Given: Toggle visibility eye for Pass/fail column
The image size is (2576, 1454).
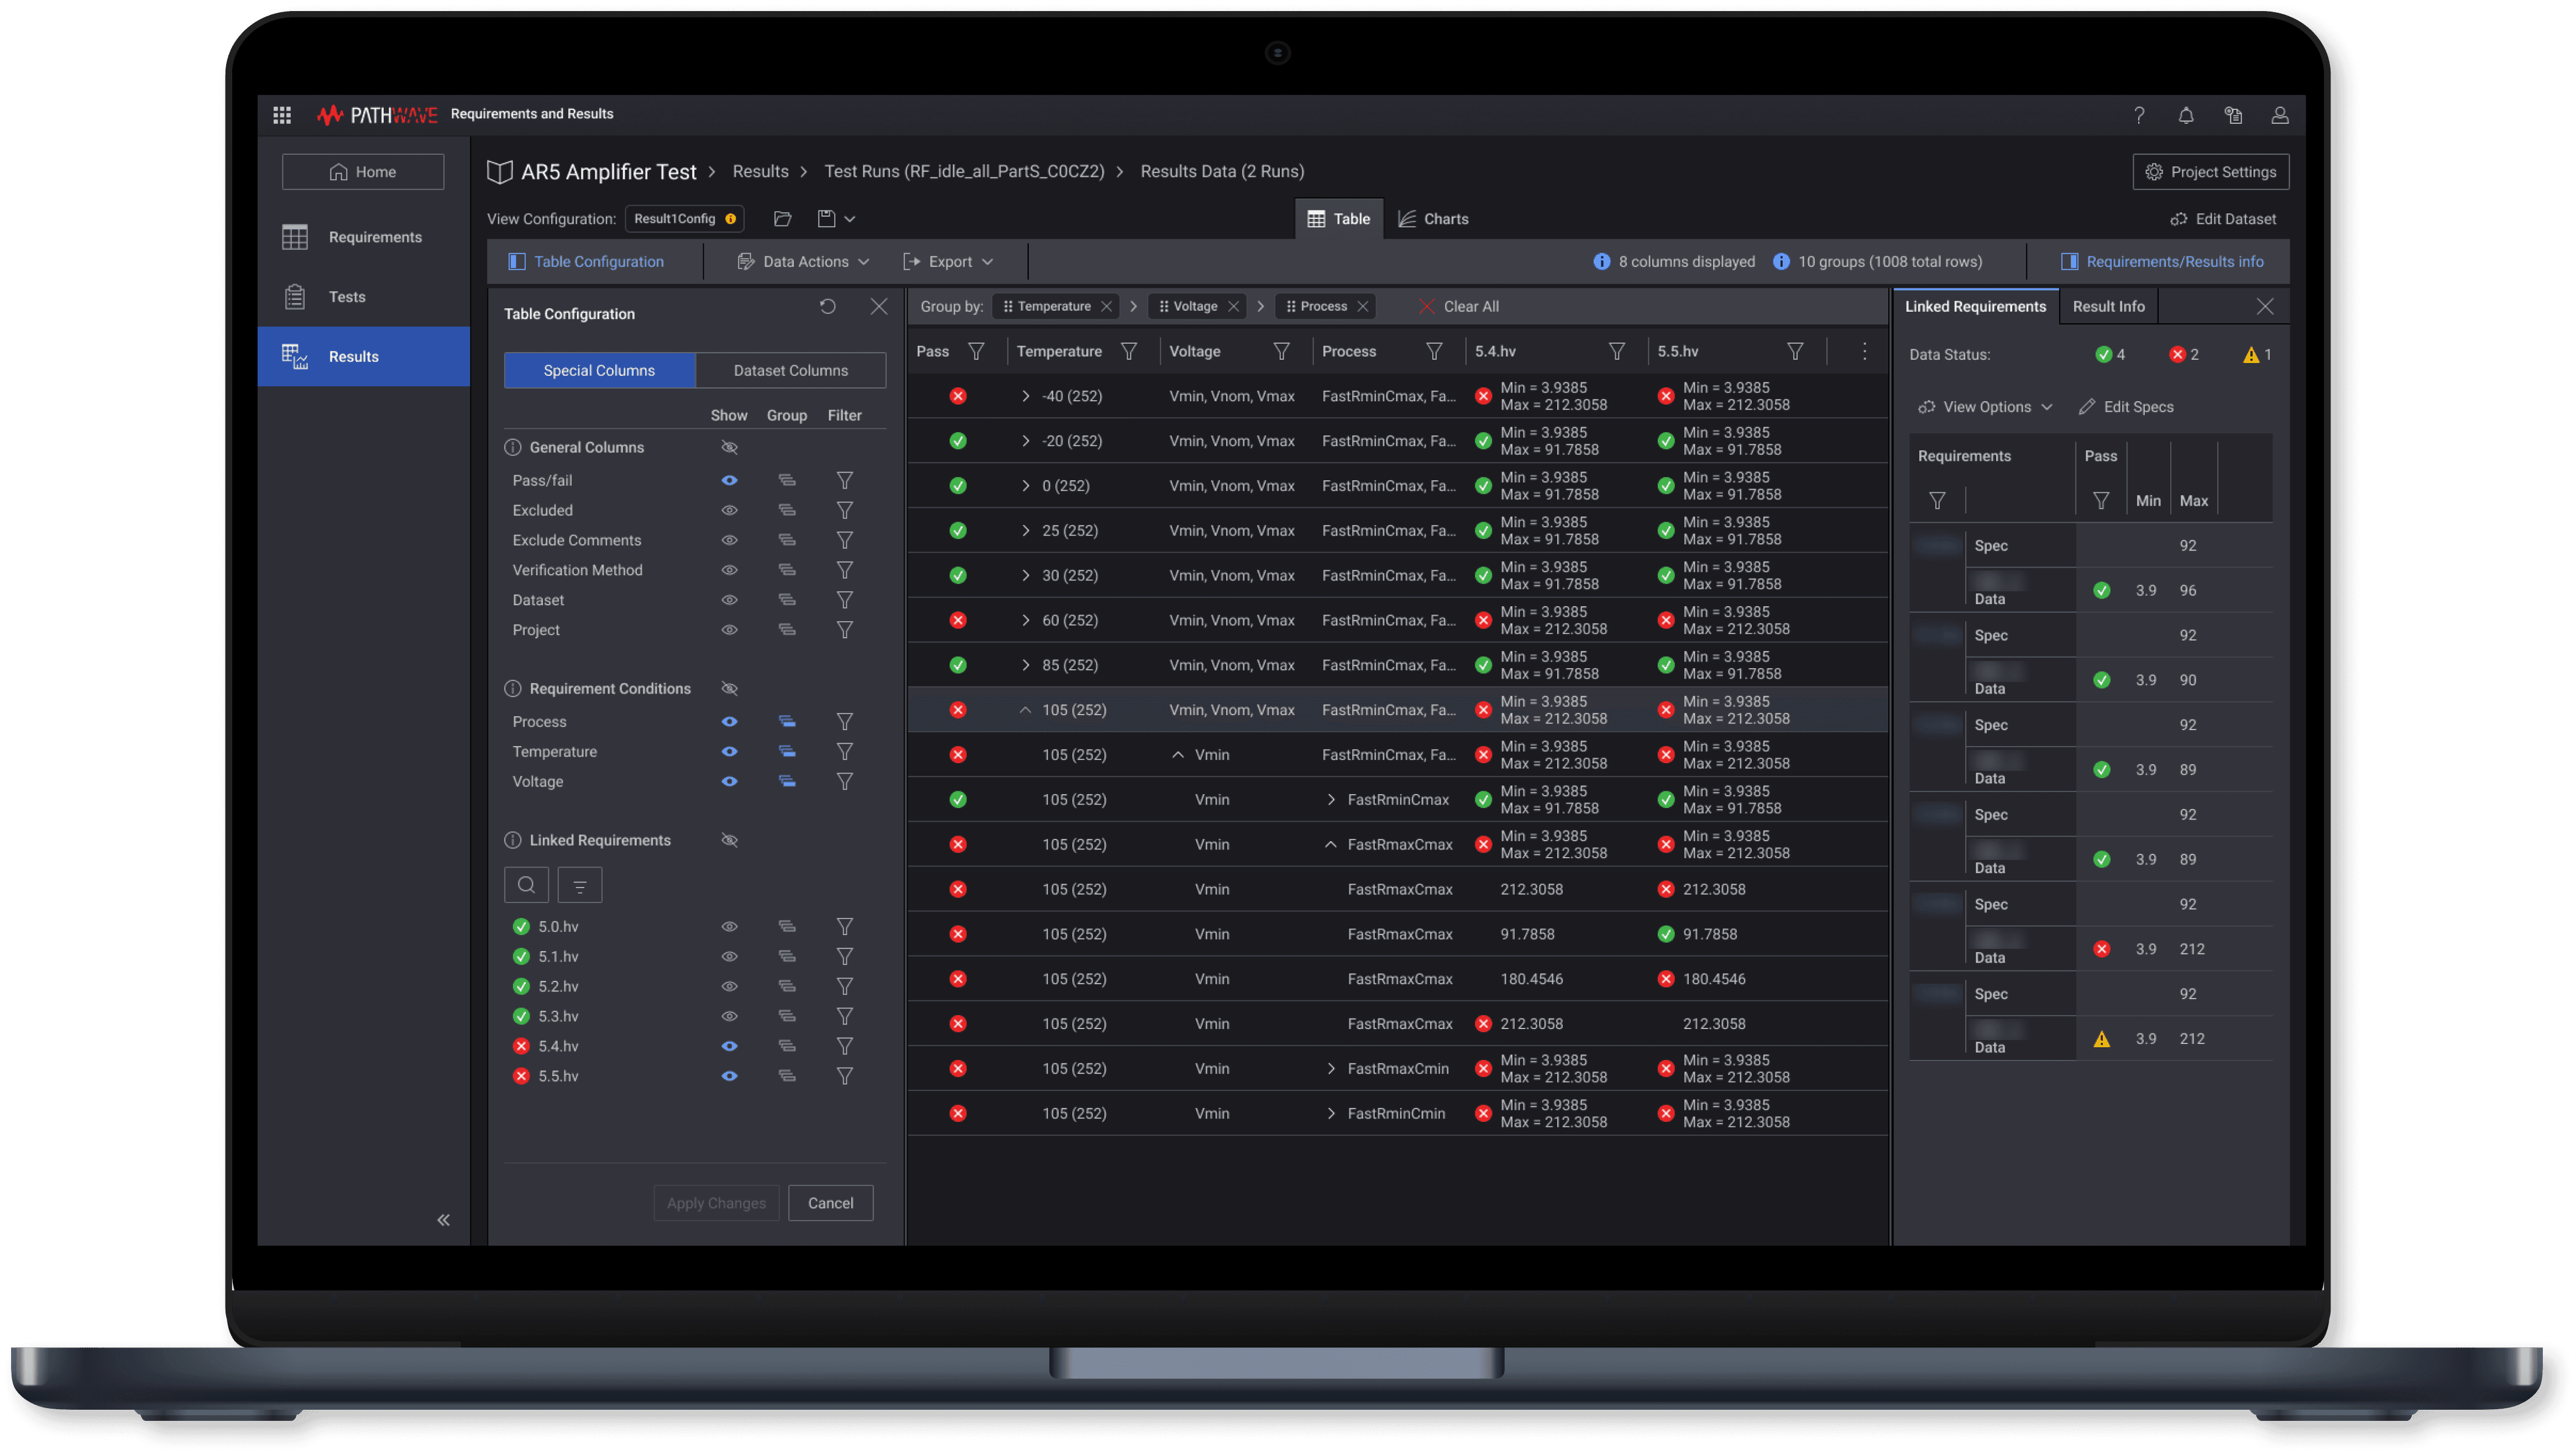Looking at the screenshot, I should [x=729, y=481].
